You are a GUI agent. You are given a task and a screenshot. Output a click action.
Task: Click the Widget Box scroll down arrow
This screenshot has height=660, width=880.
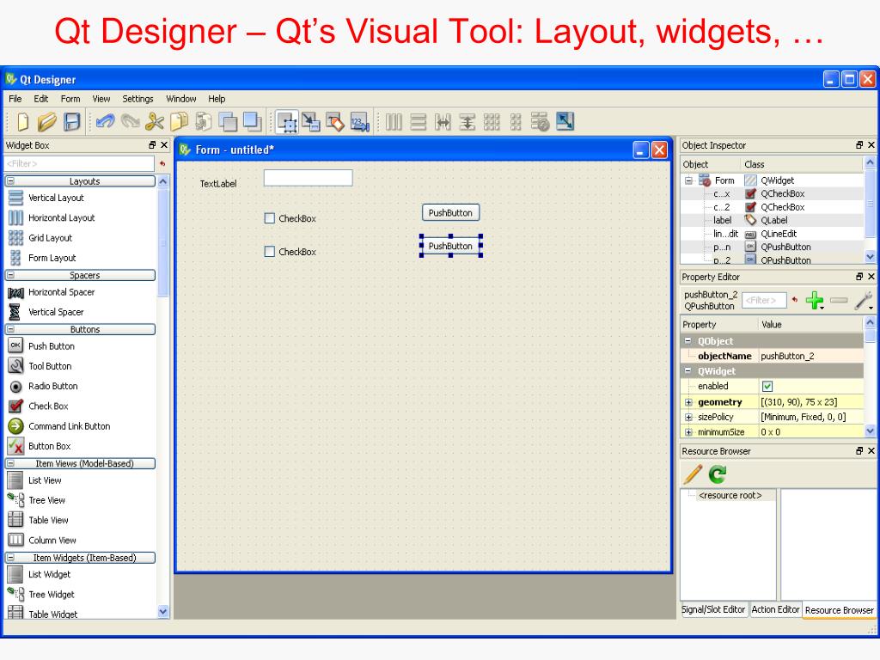click(163, 612)
